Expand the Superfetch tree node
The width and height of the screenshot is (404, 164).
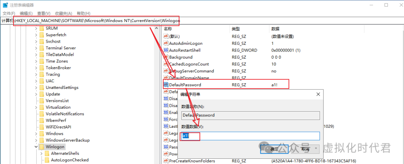(x=36, y=35)
